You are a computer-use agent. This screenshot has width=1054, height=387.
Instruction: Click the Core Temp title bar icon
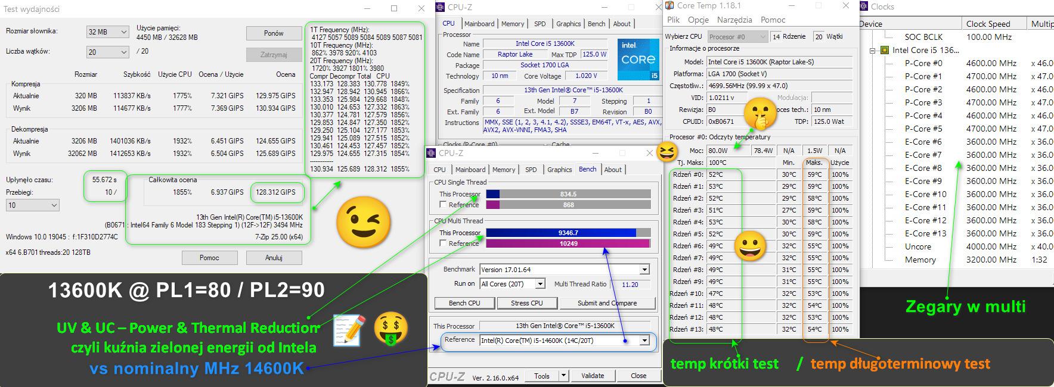click(669, 6)
